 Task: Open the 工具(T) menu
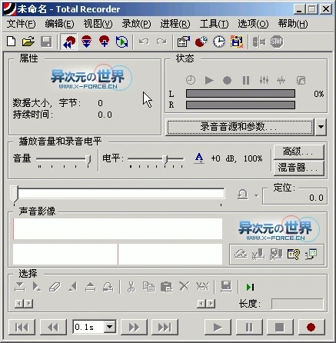tap(214, 24)
